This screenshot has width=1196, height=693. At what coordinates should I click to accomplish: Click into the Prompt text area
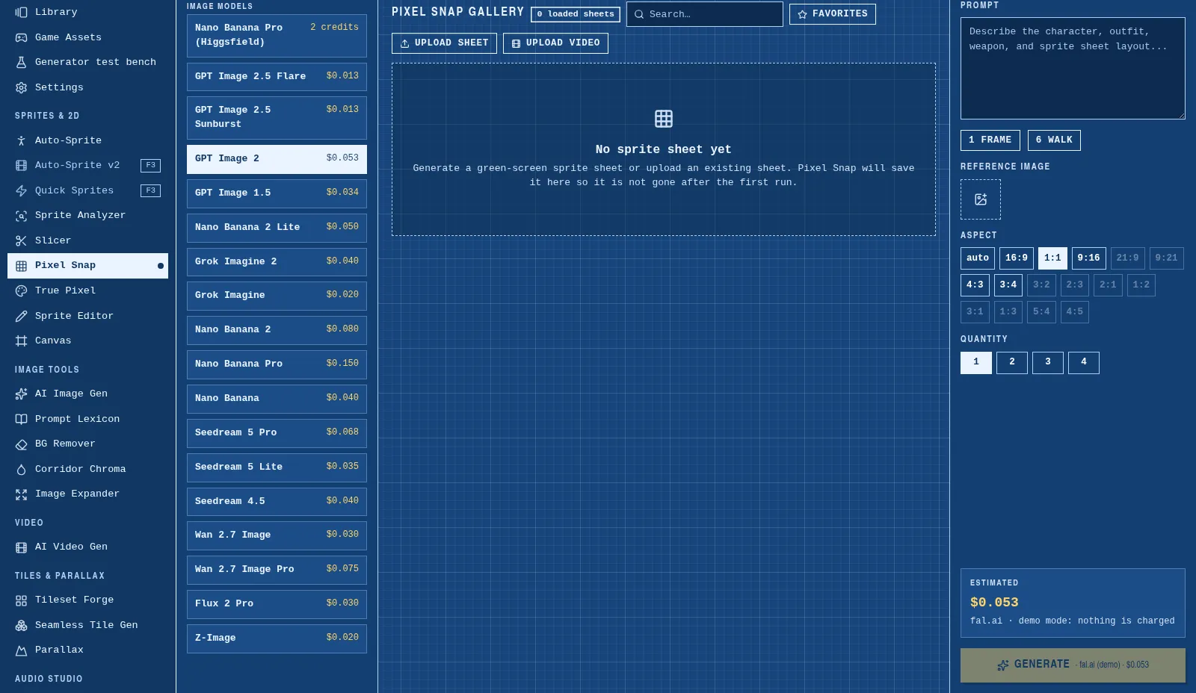1073,69
